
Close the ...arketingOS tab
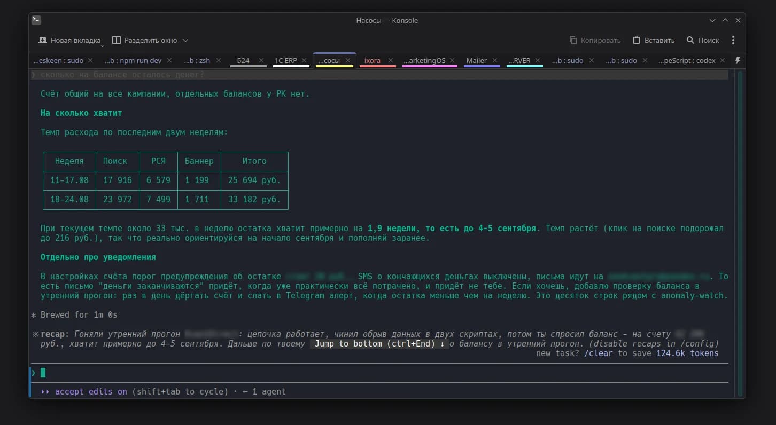pos(452,61)
